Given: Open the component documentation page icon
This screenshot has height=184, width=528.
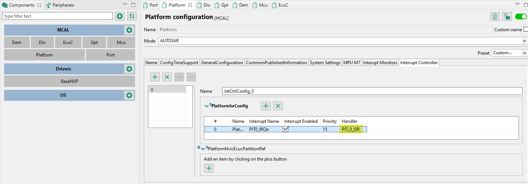Looking at the screenshot, I should coord(495,16).
